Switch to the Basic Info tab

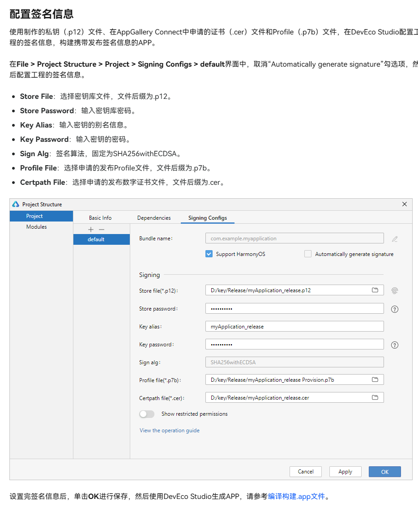pyautogui.click(x=100, y=218)
